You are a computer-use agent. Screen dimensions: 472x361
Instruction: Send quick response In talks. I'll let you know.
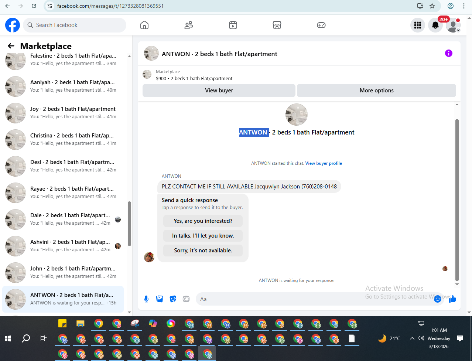(203, 236)
